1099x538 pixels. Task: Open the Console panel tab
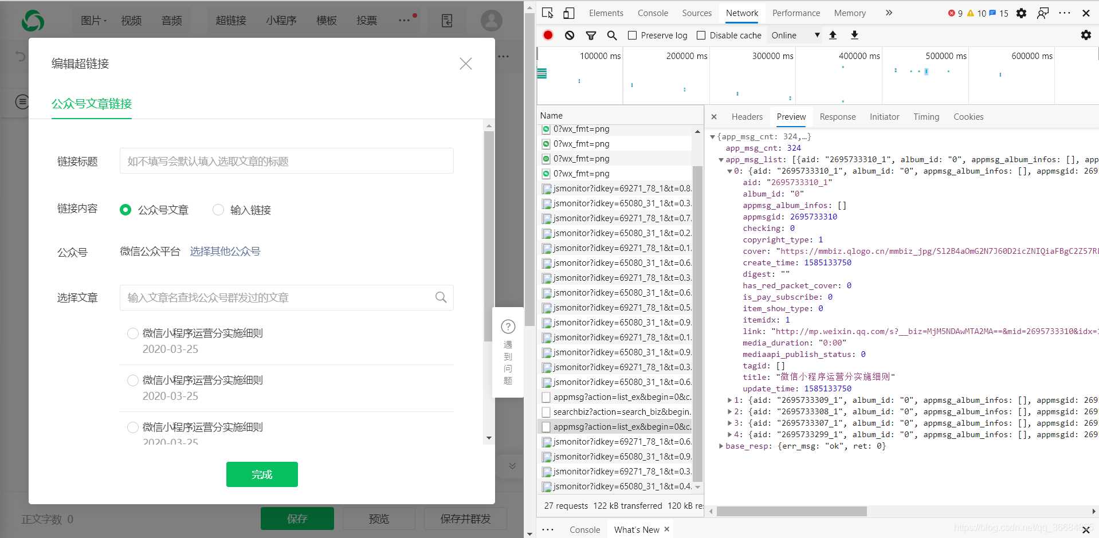(653, 13)
